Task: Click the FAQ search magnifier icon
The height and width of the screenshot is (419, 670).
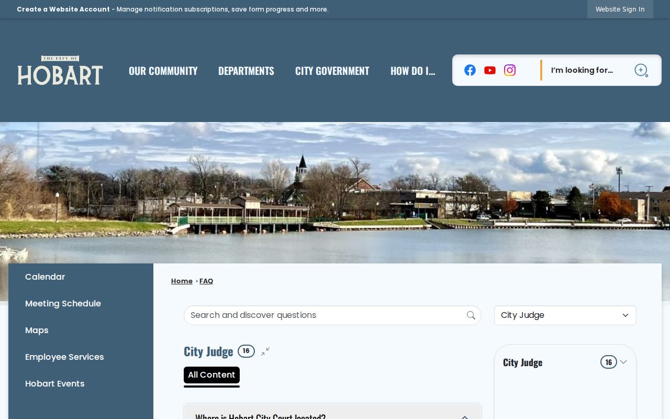Action: pos(471,315)
